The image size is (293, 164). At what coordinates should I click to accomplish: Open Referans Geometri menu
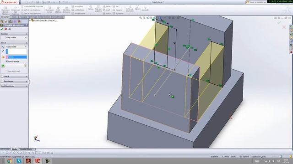coord(130,9)
